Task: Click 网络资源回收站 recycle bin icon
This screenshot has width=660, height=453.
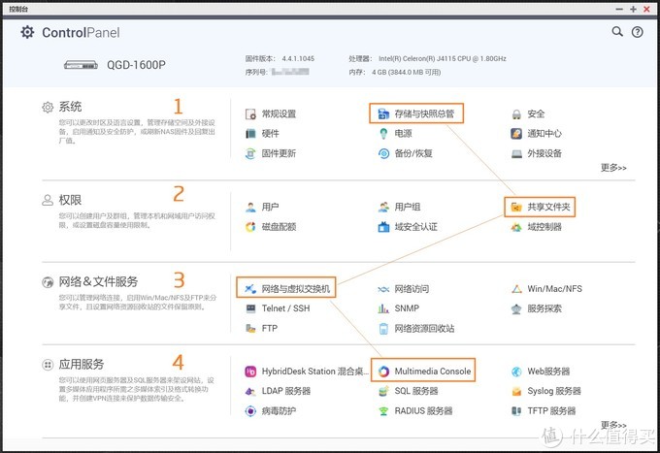Action: tap(383, 329)
